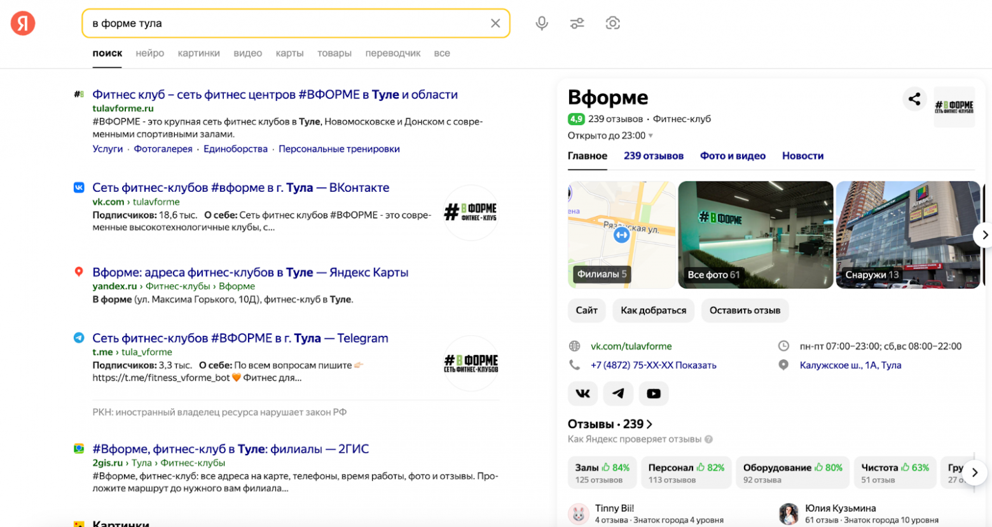Open Вформе VK social icon
This screenshot has width=992, height=527.
click(583, 394)
